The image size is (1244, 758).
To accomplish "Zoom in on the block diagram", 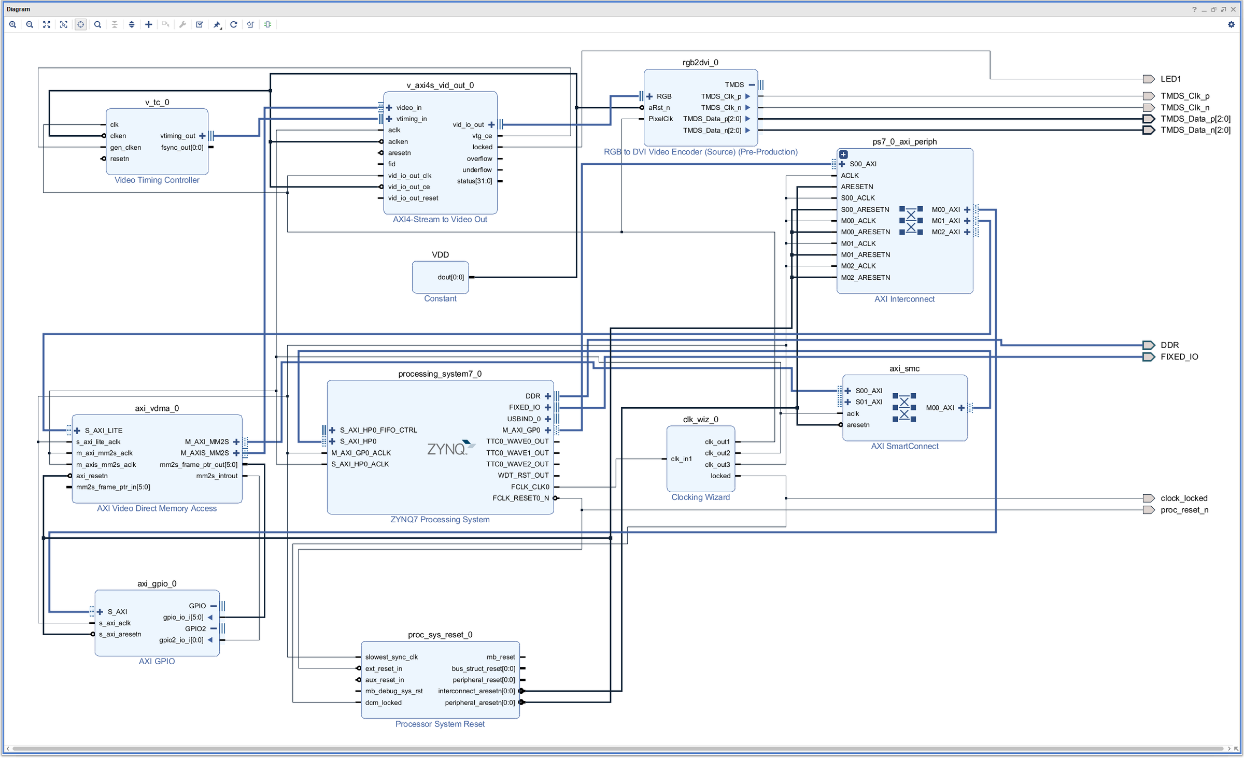I will click(13, 24).
